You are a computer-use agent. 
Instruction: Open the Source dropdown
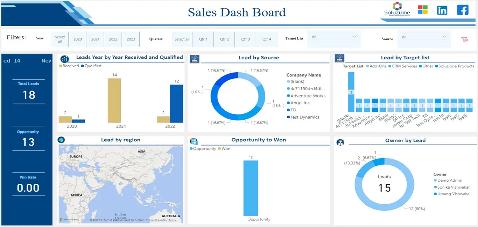coord(424,37)
